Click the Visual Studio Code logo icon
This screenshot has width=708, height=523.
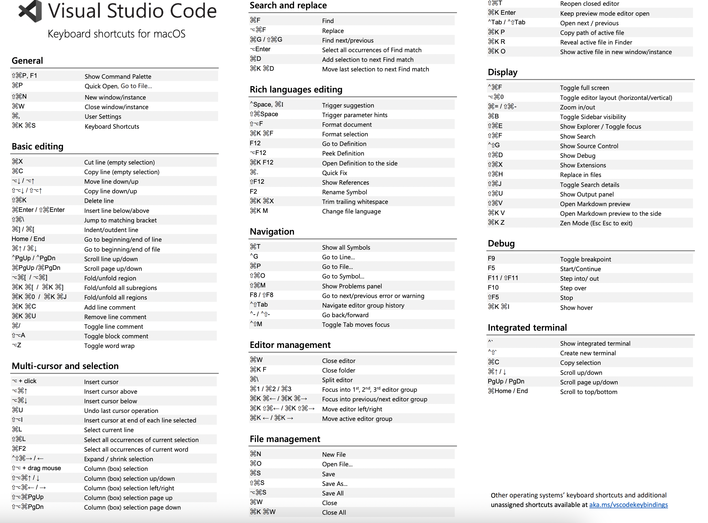[30, 11]
